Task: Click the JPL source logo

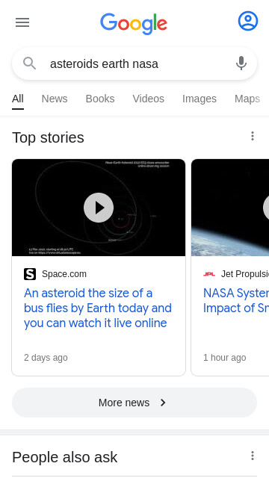Action: [x=209, y=274]
